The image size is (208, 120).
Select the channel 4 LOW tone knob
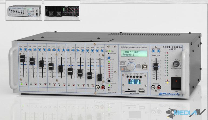click(49, 50)
